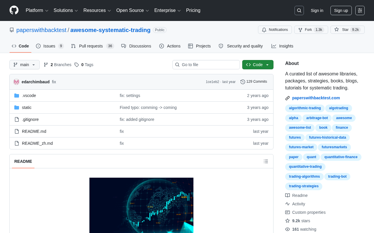Go to the GitHub homepage logo
Image resolution: width=374 pixels, height=233 pixels.
(14, 10)
